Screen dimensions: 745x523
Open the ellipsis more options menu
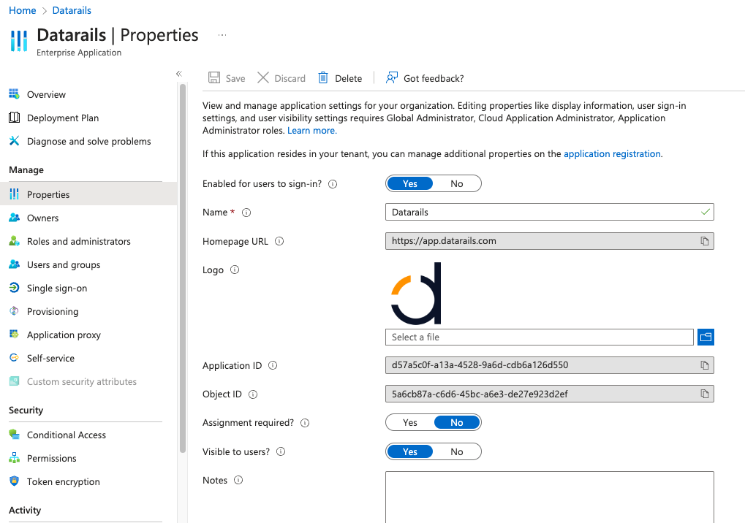(x=222, y=35)
